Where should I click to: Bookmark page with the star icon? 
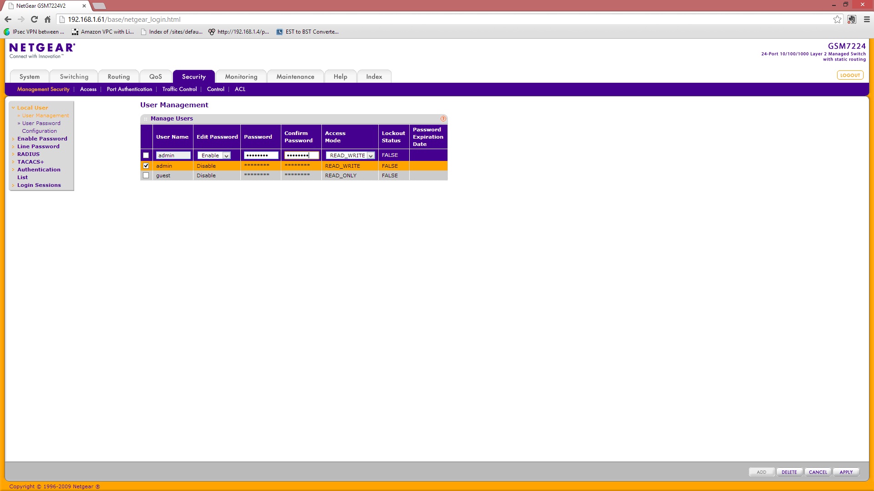pos(837,19)
